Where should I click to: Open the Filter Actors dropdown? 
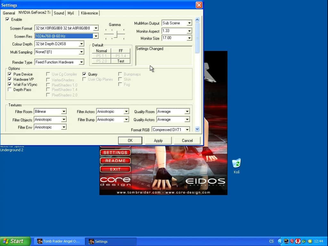(126, 111)
